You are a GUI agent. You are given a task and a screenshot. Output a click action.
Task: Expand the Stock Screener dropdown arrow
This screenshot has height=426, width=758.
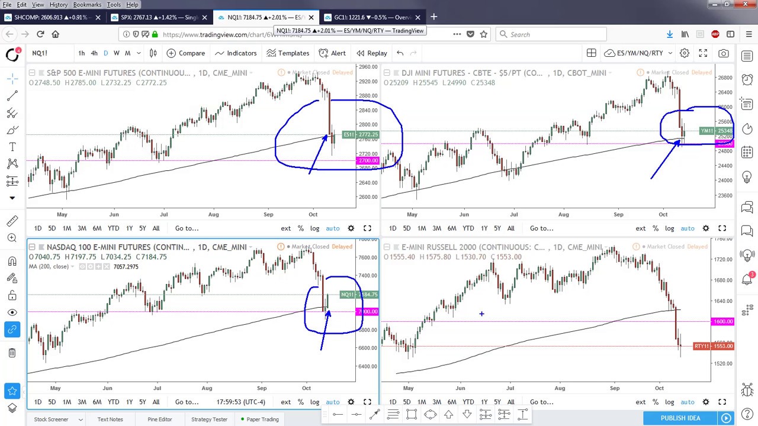(x=81, y=419)
